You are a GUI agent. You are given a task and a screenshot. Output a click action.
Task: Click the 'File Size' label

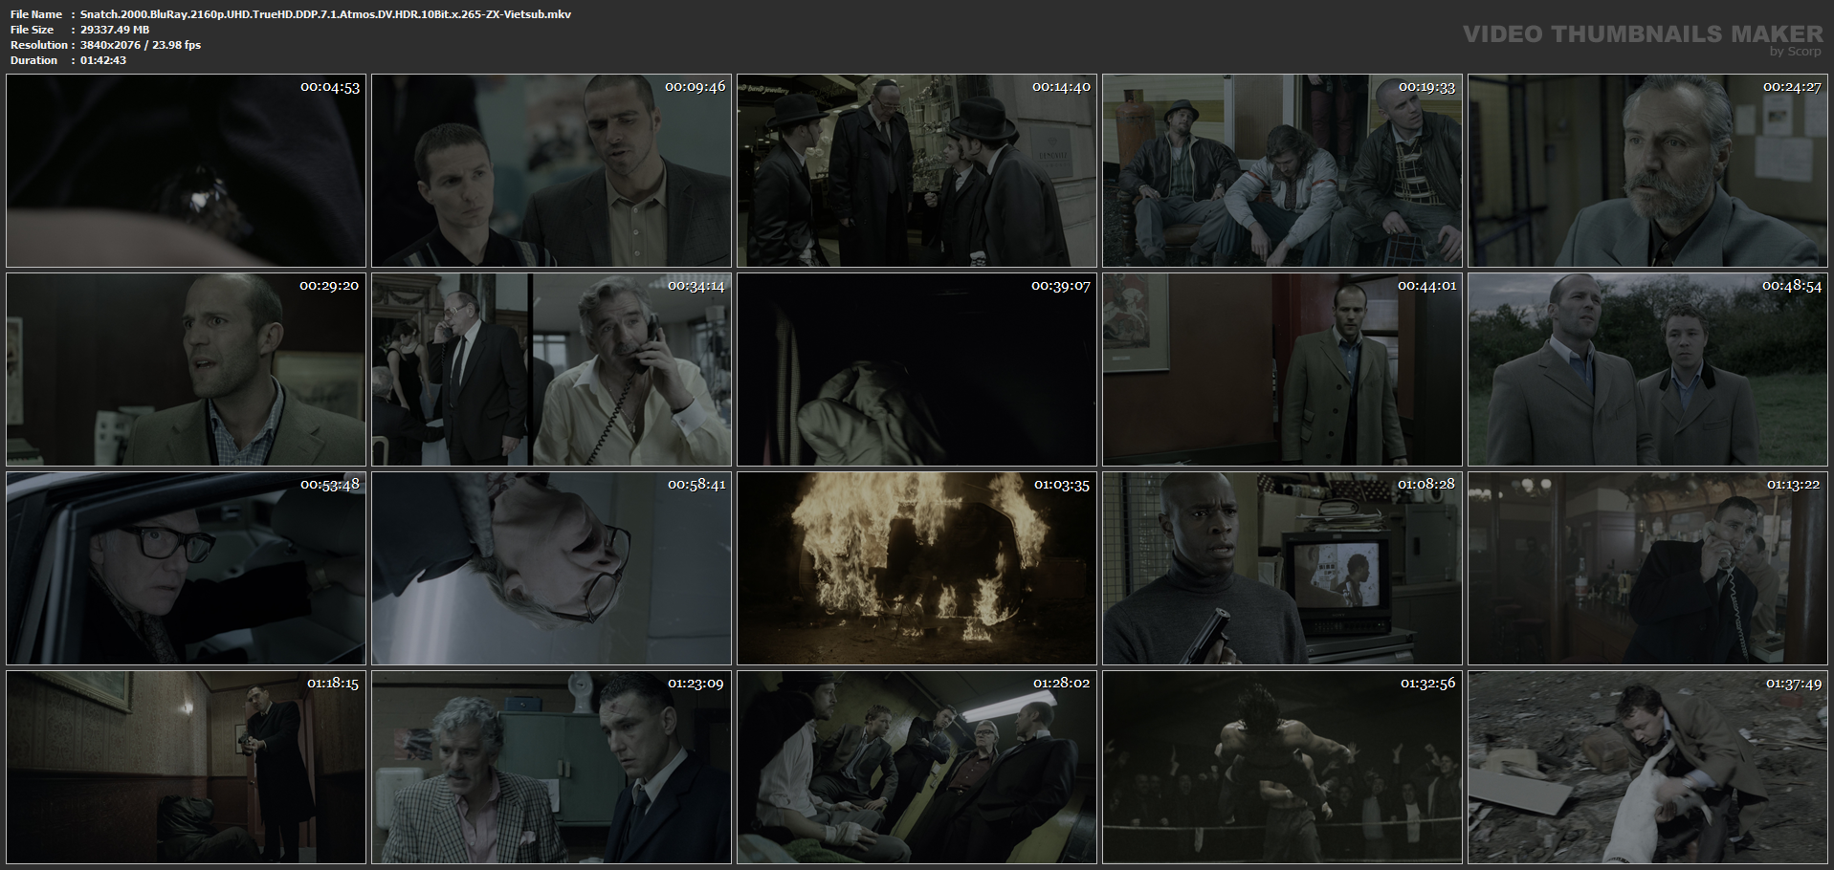tap(32, 30)
